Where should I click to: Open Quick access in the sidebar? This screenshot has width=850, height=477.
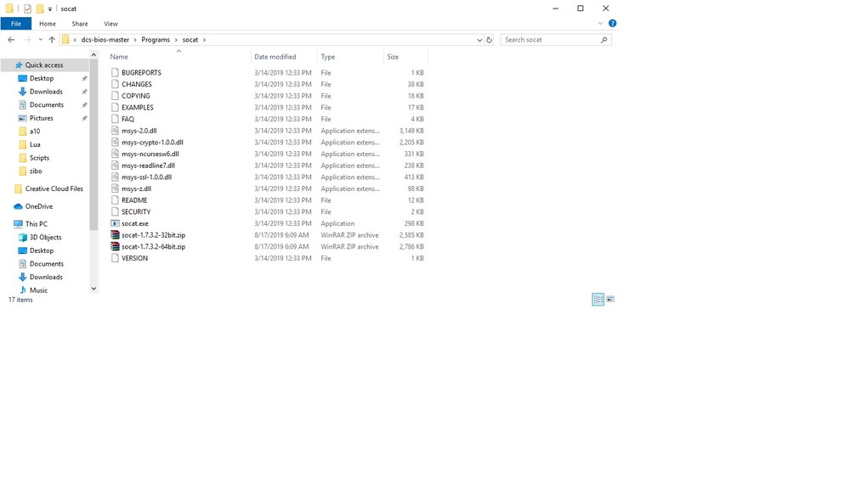(x=44, y=65)
